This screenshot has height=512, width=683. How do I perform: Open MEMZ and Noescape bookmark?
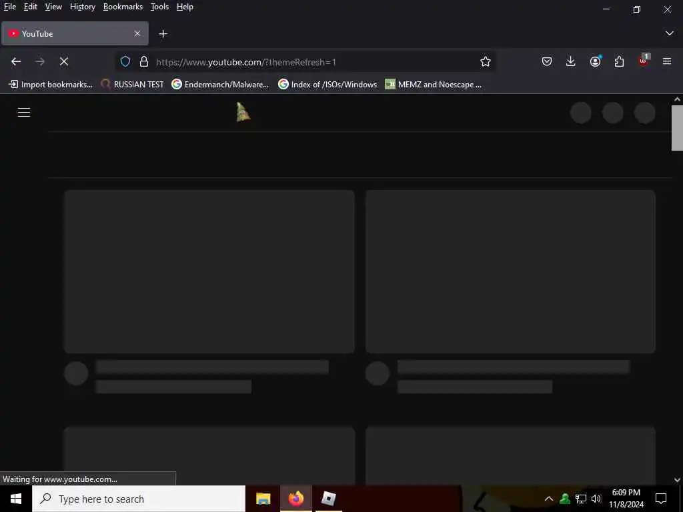[x=434, y=85]
